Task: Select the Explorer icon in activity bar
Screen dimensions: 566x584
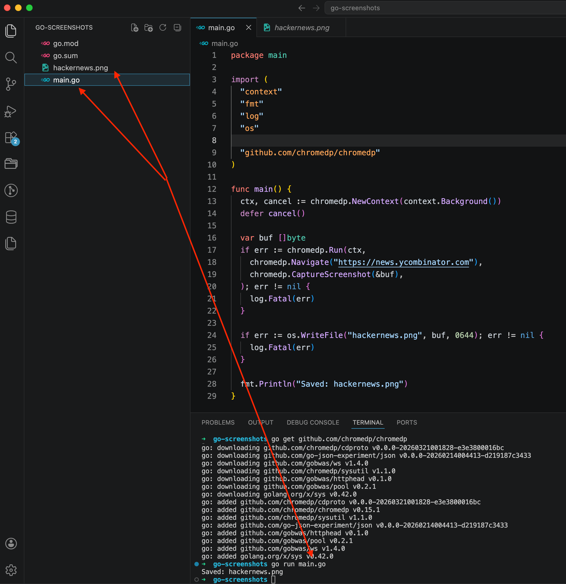Action: point(11,31)
